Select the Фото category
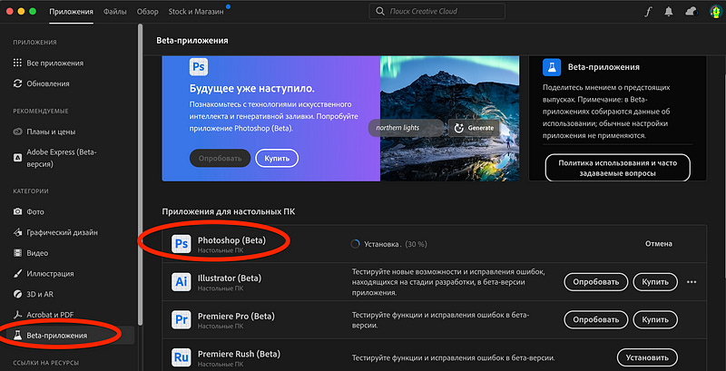The image size is (726, 371). [x=35, y=212]
